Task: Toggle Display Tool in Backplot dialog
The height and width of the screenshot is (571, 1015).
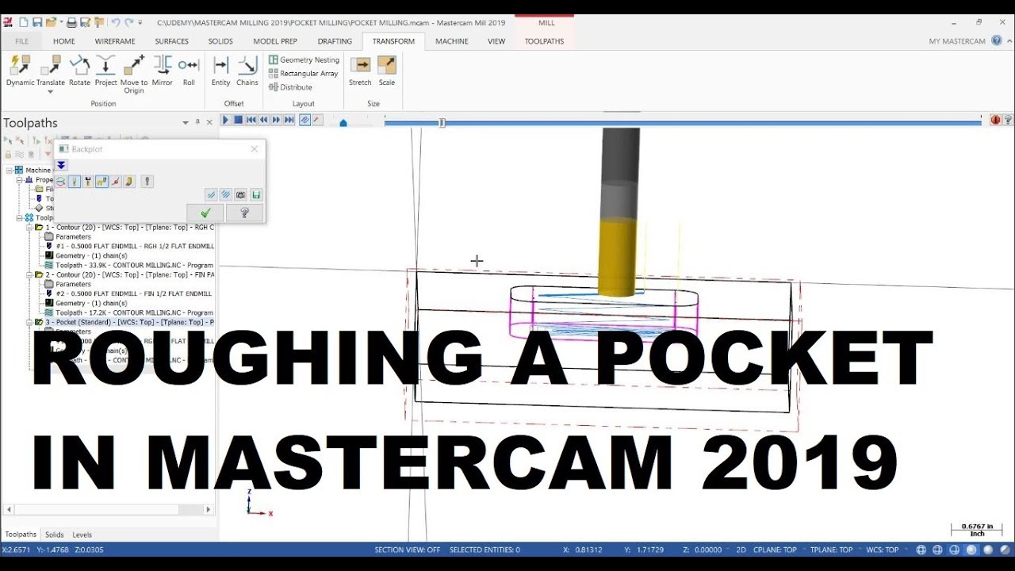Action: tap(74, 182)
